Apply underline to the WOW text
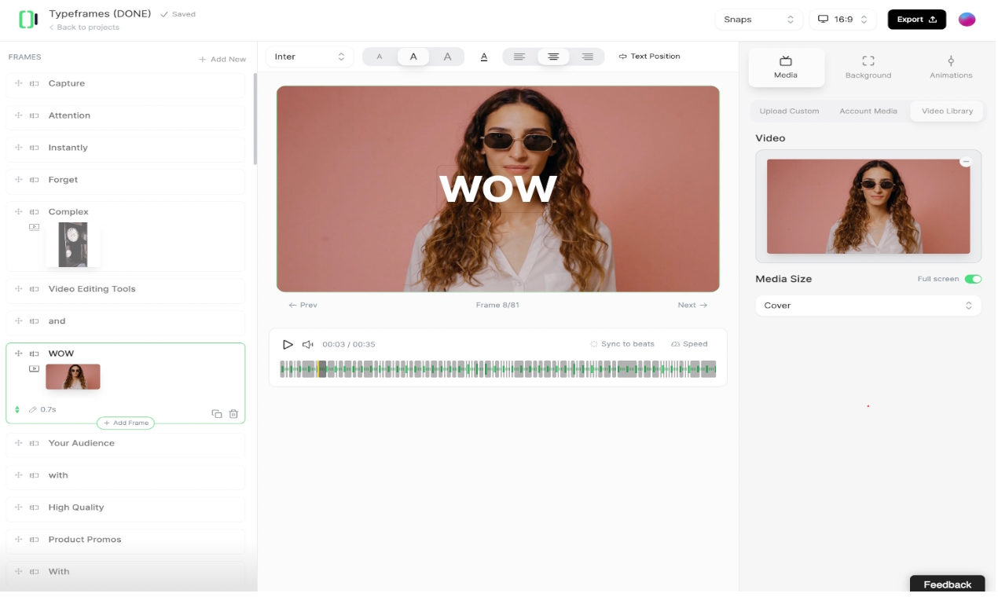Screen dimensions: 998x597 (483, 56)
